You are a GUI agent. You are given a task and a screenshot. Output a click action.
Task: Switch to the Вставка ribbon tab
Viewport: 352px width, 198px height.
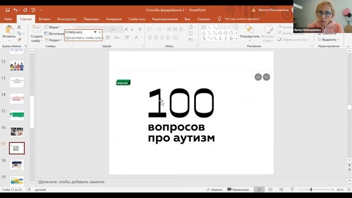[45, 19]
